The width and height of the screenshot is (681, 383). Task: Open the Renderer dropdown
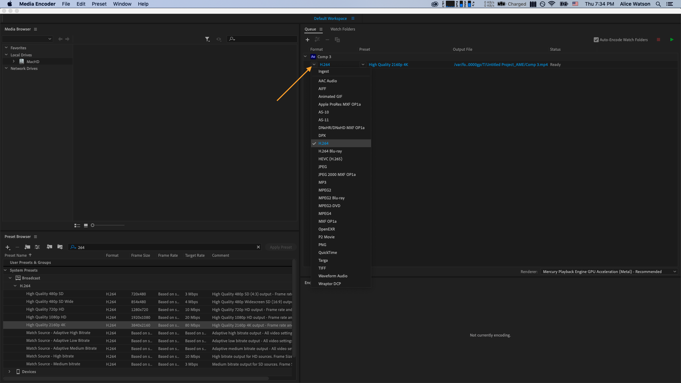coord(608,272)
